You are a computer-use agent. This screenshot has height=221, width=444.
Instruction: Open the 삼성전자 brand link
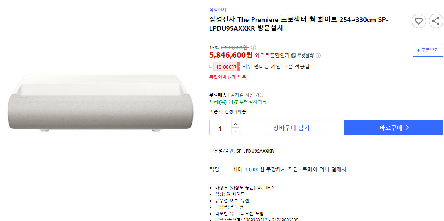(x=218, y=10)
